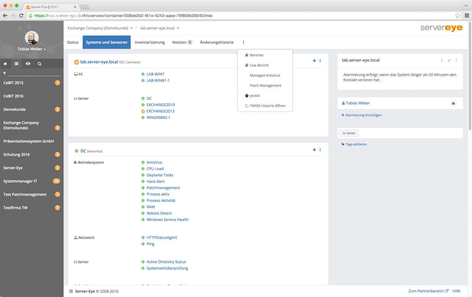Click the pencil edit icon in lab.server-eye.local panel
The width and height of the screenshot is (472, 297).
[x=449, y=61]
